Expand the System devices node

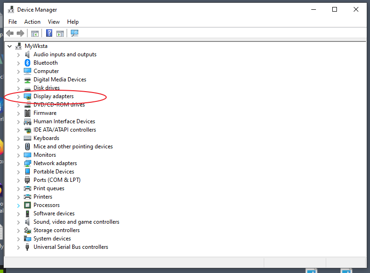pyautogui.click(x=18, y=239)
